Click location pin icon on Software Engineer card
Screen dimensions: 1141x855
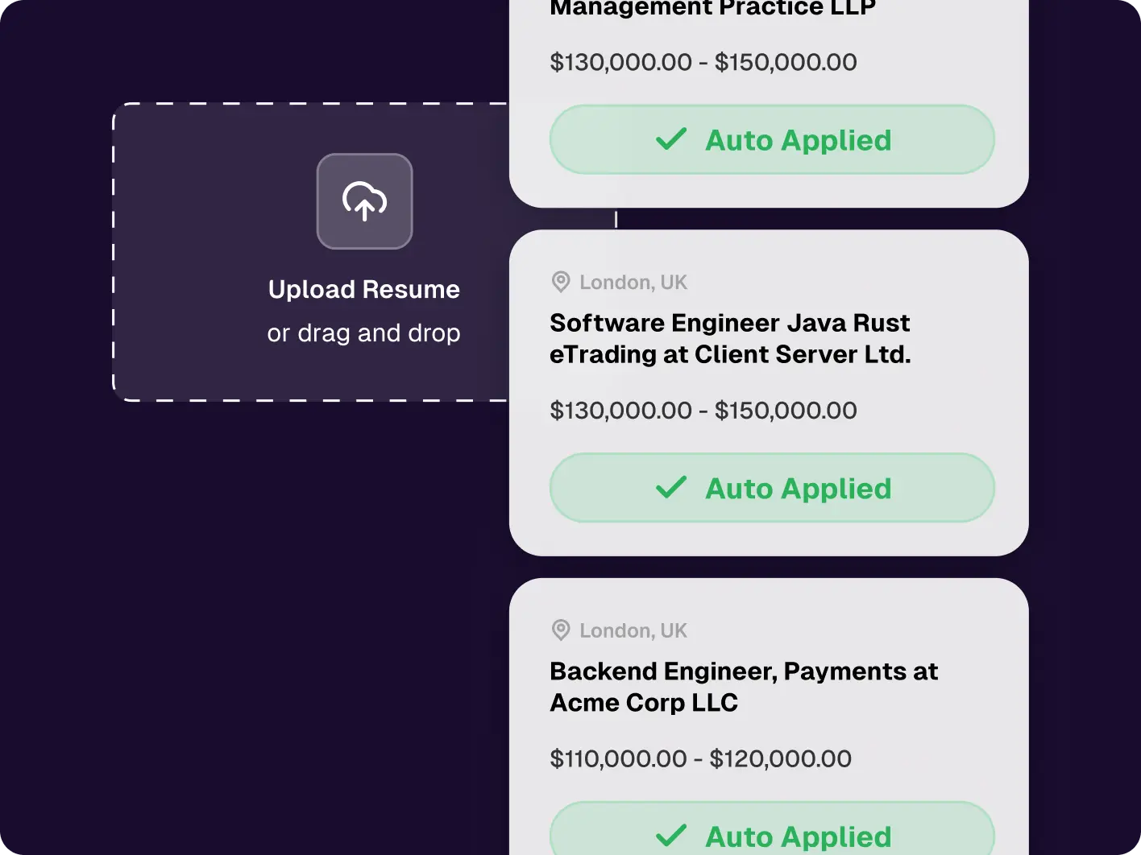click(x=561, y=282)
